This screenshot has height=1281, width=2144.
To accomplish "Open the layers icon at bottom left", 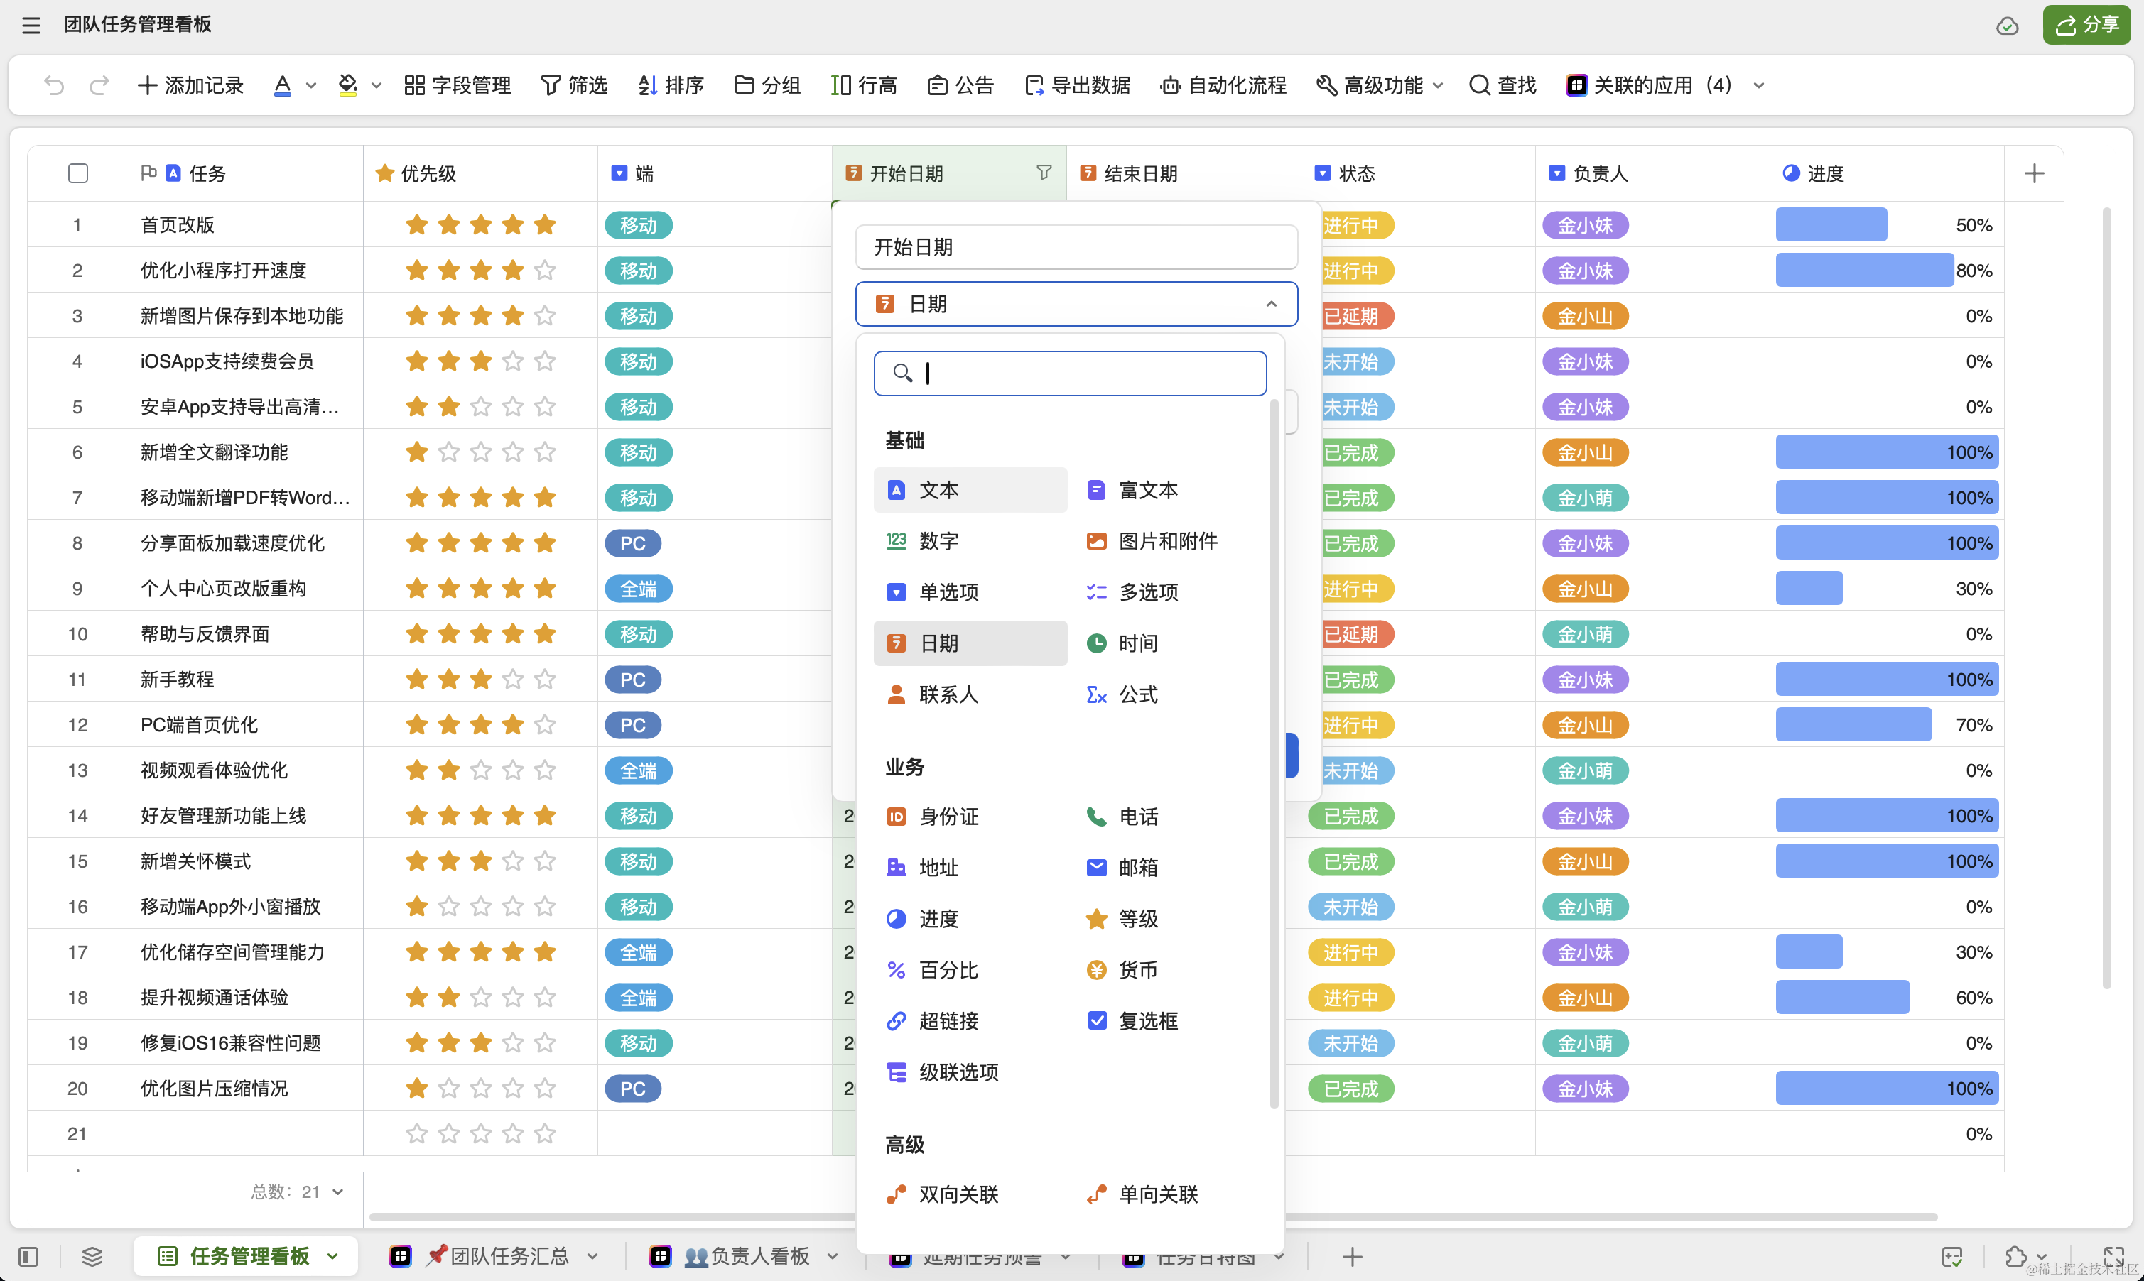I will (x=92, y=1256).
